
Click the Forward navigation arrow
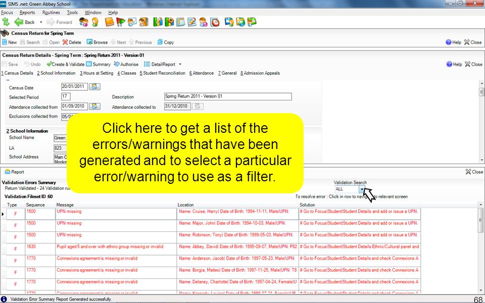pyautogui.click(x=60, y=22)
